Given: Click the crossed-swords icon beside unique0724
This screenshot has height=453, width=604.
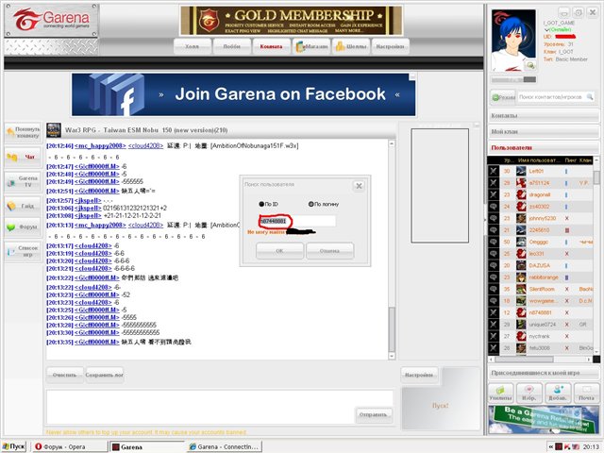Looking at the screenshot, I should tap(494, 325).
